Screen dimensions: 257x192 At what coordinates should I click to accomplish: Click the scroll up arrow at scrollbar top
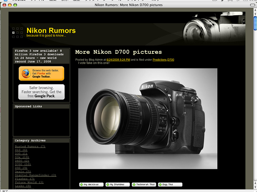pos(255,10)
